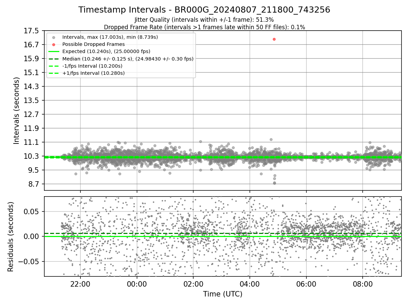409x306 pixels.
Task: Click the '00:00' x-axis tick label
Action: tap(137, 284)
